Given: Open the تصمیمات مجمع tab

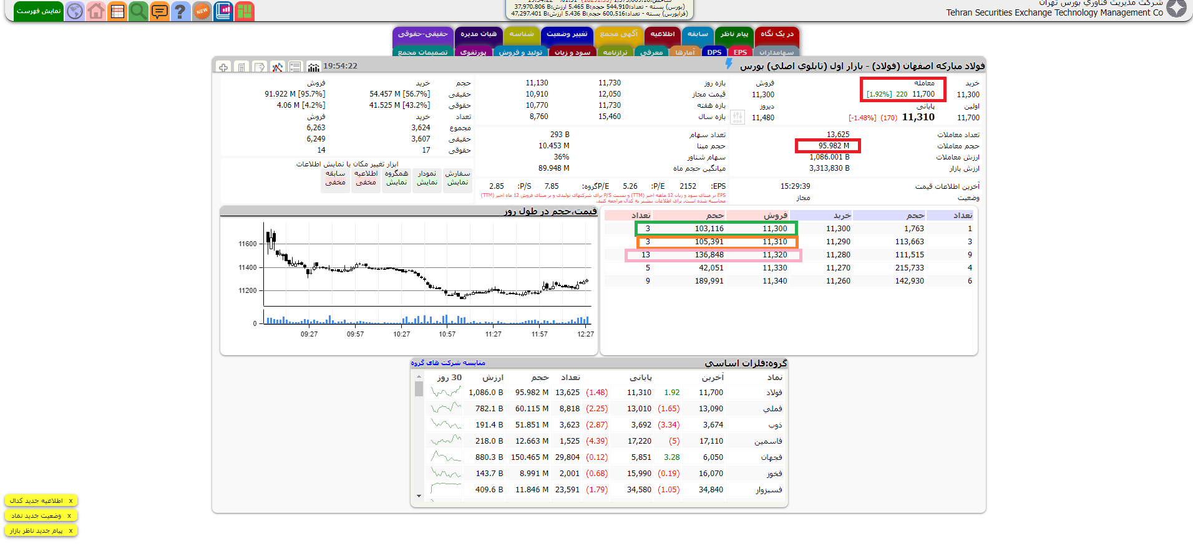Looking at the screenshot, I should [422, 52].
